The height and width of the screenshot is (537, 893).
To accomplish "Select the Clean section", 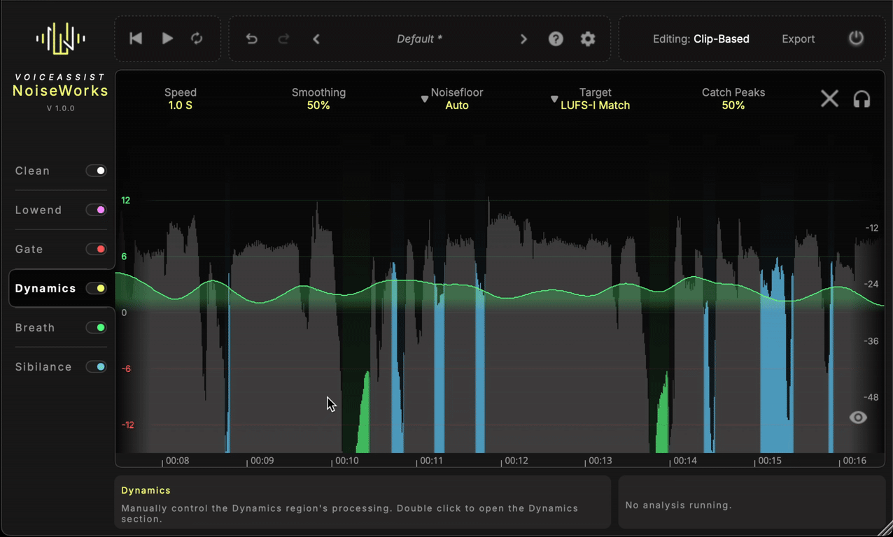I will point(32,171).
